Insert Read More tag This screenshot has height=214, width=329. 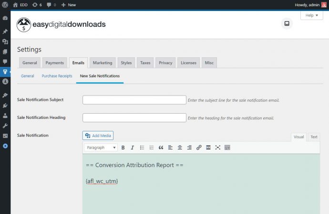208,148
